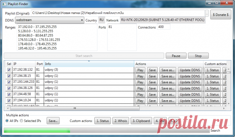The height and width of the screenshot is (137, 235).
Task: Select the All IPs radio button
Action: 7,121
